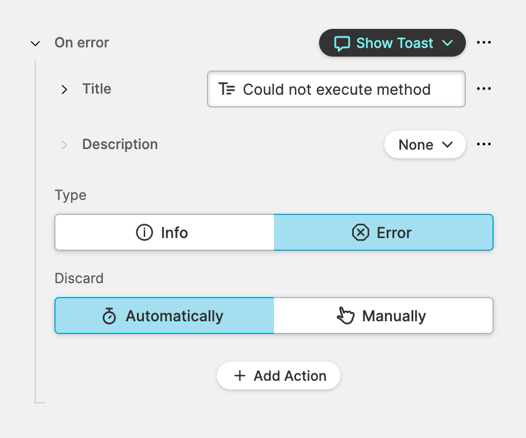This screenshot has width=526, height=438.
Task: Open more options beside the Title field
Action: coord(484,89)
